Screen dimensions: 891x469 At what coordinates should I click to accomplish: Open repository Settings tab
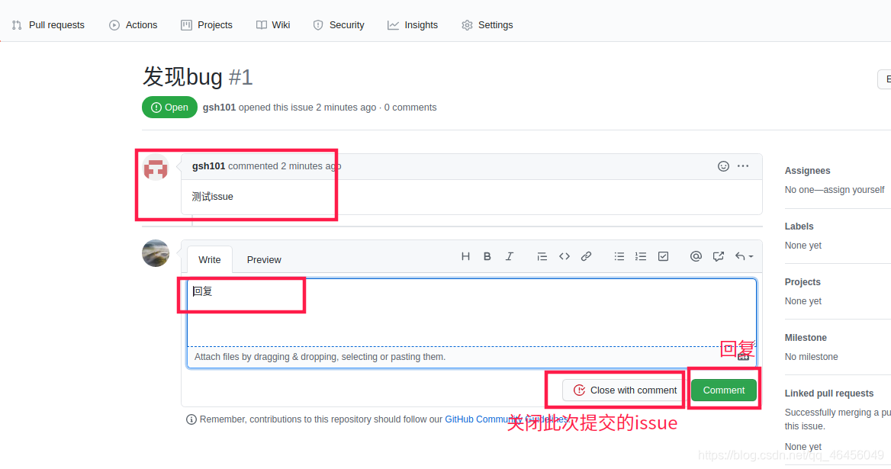tap(487, 25)
